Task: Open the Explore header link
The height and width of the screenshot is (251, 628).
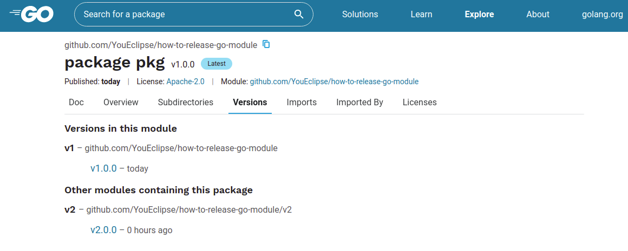Action: [x=479, y=15]
